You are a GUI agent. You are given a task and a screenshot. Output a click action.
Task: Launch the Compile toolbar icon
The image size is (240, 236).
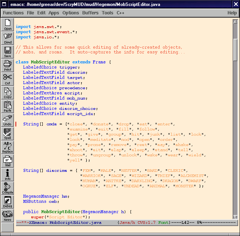(7, 188)
